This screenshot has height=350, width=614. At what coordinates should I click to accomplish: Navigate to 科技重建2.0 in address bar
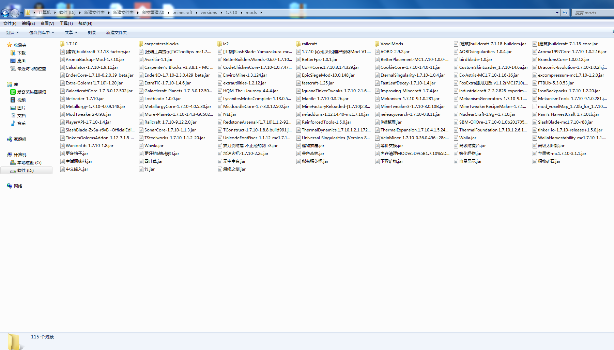pyautogui.click(x=153, y=13)
